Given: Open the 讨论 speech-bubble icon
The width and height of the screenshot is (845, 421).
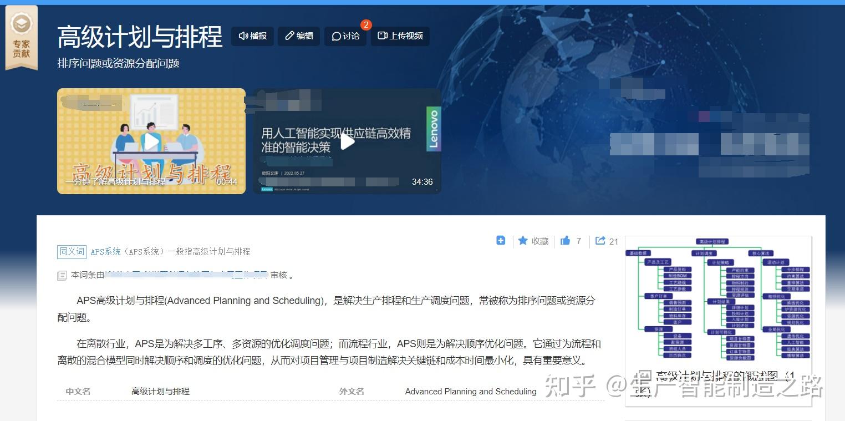Looking at the screenshot, I should coord(336,36).
